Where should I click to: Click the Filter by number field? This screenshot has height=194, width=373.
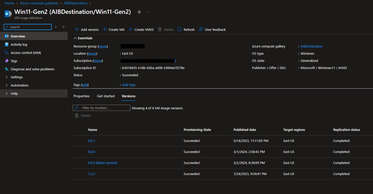tap(102, 108)
